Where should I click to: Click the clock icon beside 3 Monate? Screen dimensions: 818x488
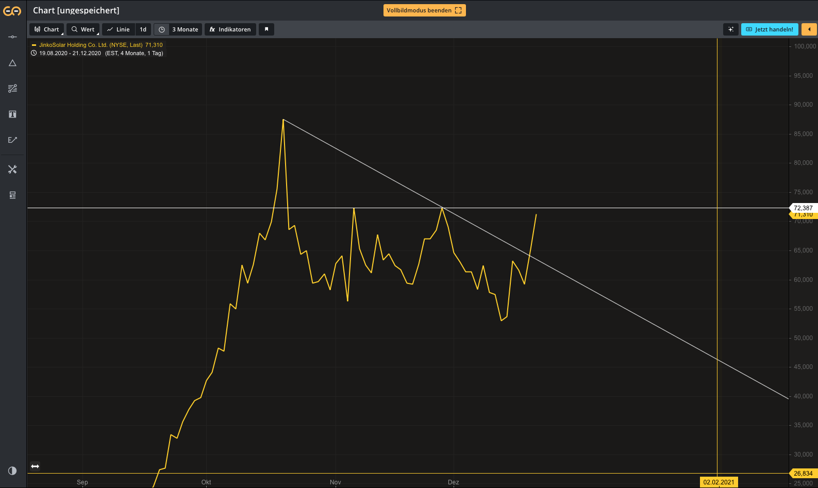[162, 29]
